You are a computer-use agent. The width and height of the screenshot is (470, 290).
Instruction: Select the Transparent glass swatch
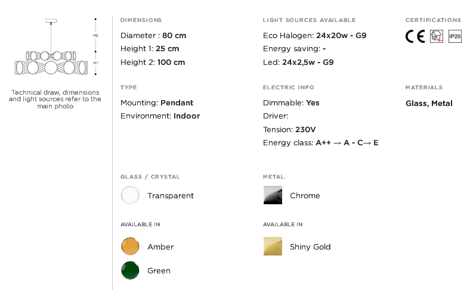click(x=130, y=195)
